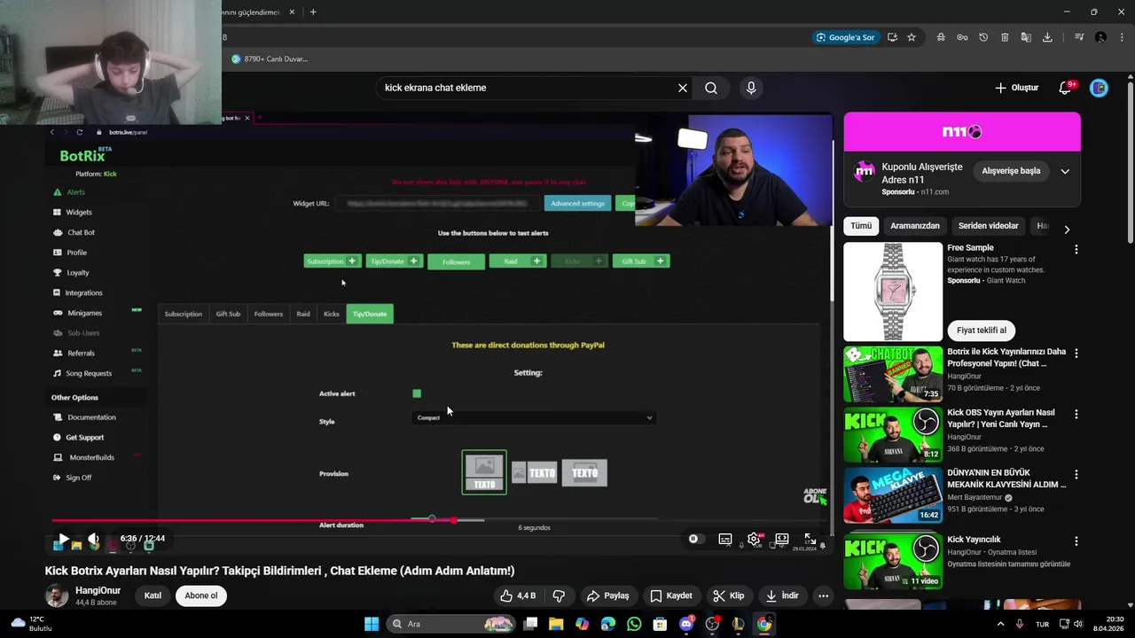Open the Windows Start menu
Screen dimensions: 1135x638
[372, 624]
